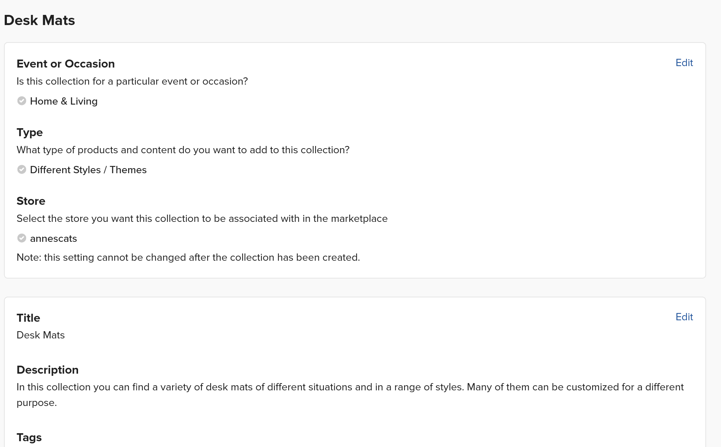Viewport: 721px width, 447px height.
Task: Click the checkmark icon next to Different Styles / Themes
Action: (22, 170)
